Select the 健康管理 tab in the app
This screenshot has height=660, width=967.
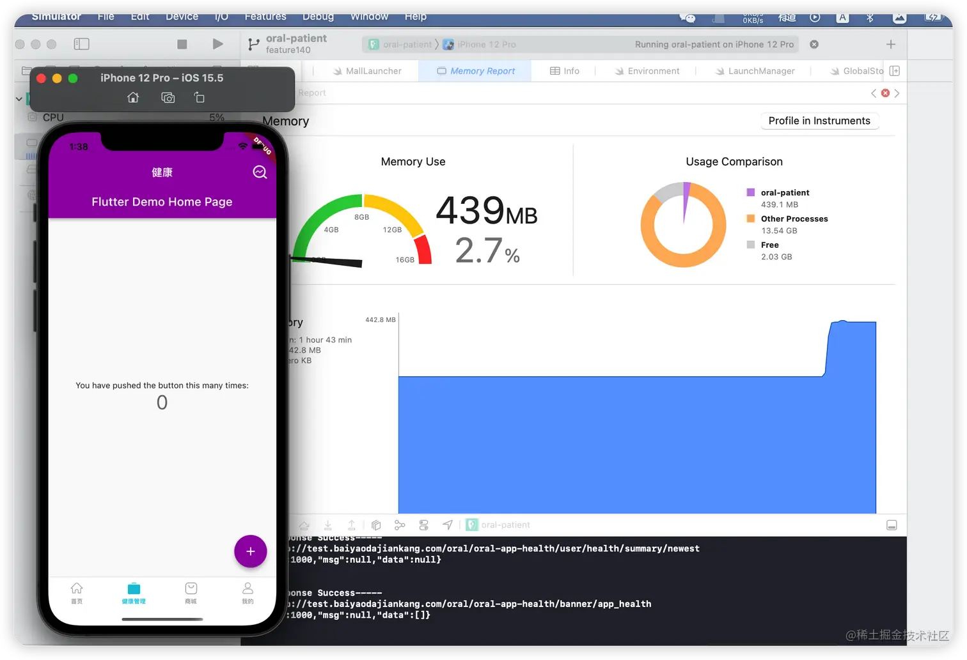pyautogui.click(x=134, y=592)
